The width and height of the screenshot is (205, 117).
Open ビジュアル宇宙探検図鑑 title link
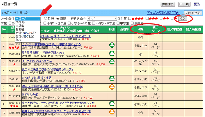tap(51, 44)
